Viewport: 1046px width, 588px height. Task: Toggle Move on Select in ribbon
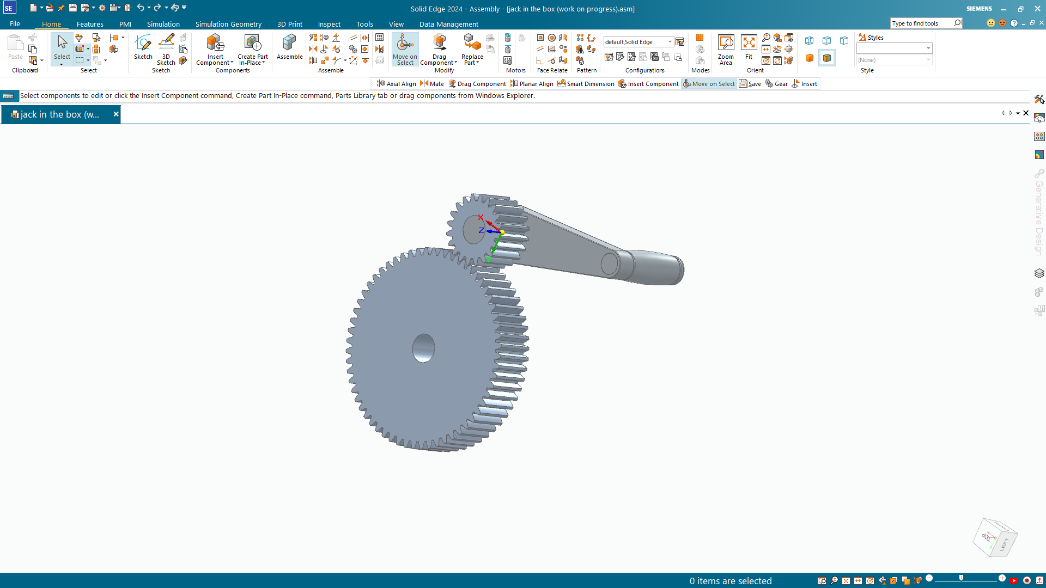(405, 48)
